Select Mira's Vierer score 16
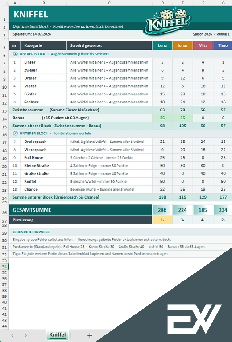Viewport: 232px width, 342px height. click(203, 86)
